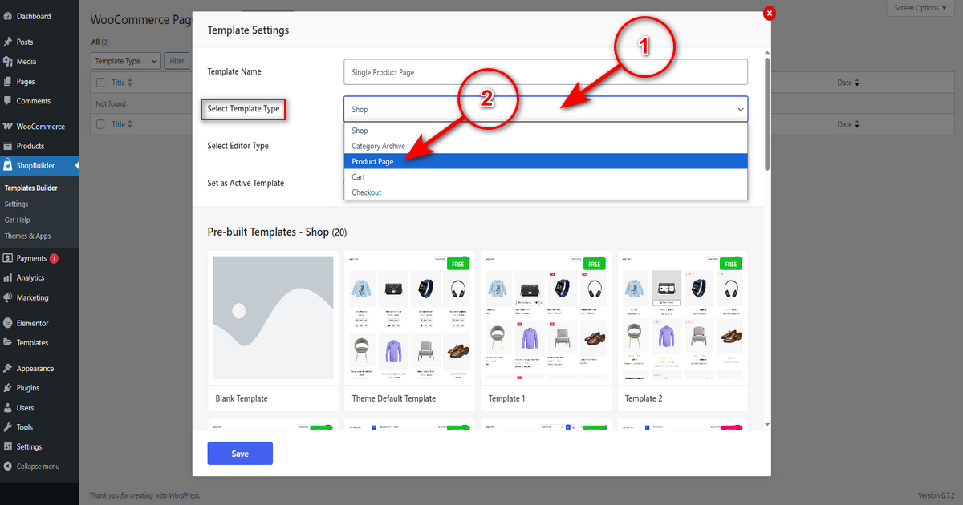
Task: Open ShopBuilder Settings submenu item
Action: point(16,204)
